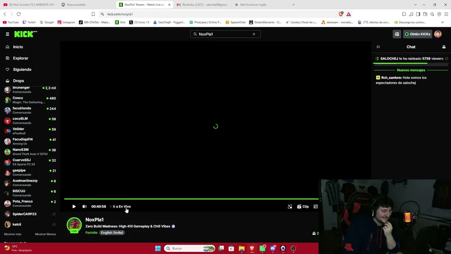
Task: Clear the NoxPla1 search text
Action: [254, 34]
